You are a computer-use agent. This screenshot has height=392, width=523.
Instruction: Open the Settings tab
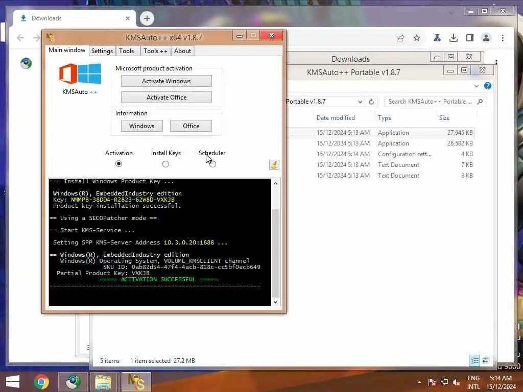click(x=102, y=51)
